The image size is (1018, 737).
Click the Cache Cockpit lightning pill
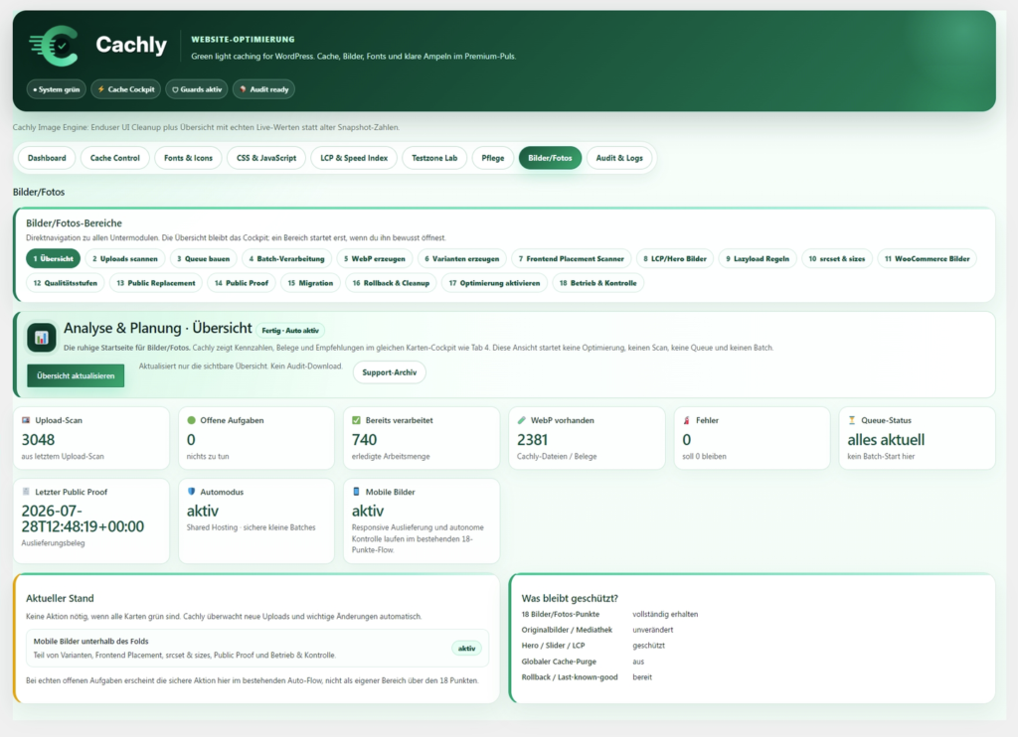pos(126,89)
